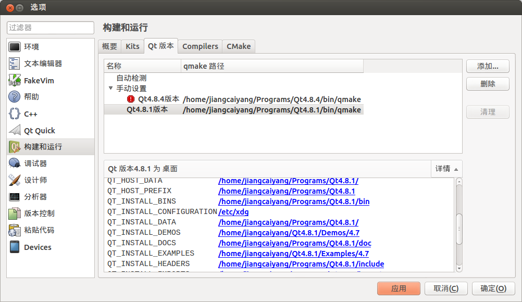Sort by the qmake 路径 column header
This screenshot has height=302, width=522.
click(272, 66)
